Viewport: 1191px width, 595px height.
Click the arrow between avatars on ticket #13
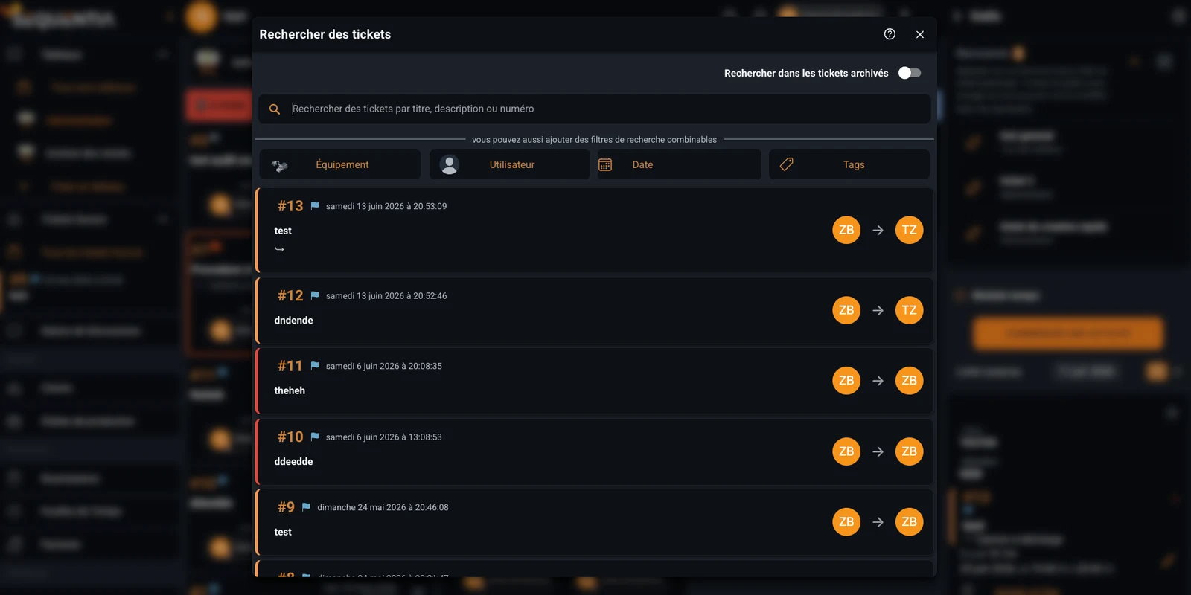point(878,231)
